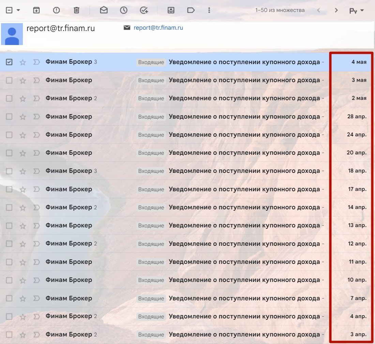Check the 28 апр. email checkbox
The height and width of the screenshot is (344, 375).
(x=9, y=117)
